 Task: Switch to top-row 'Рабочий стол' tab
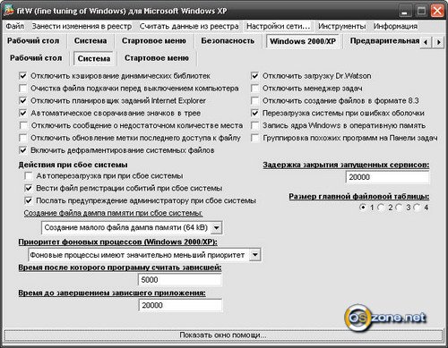[33, 41]
